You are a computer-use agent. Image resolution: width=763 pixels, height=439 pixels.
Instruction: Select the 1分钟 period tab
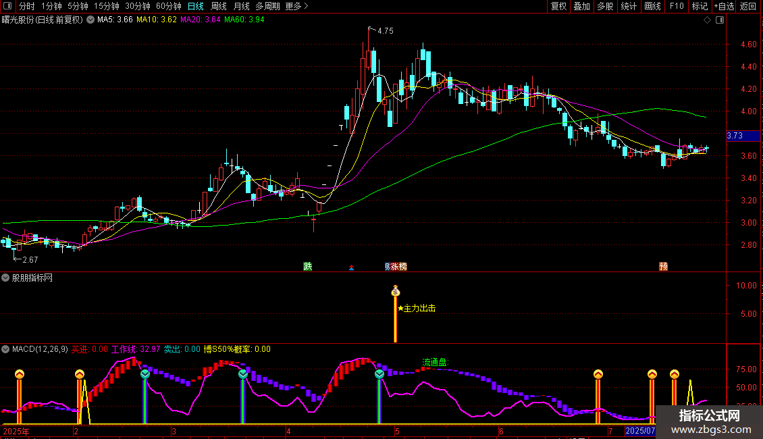click(x=51, y=6)
